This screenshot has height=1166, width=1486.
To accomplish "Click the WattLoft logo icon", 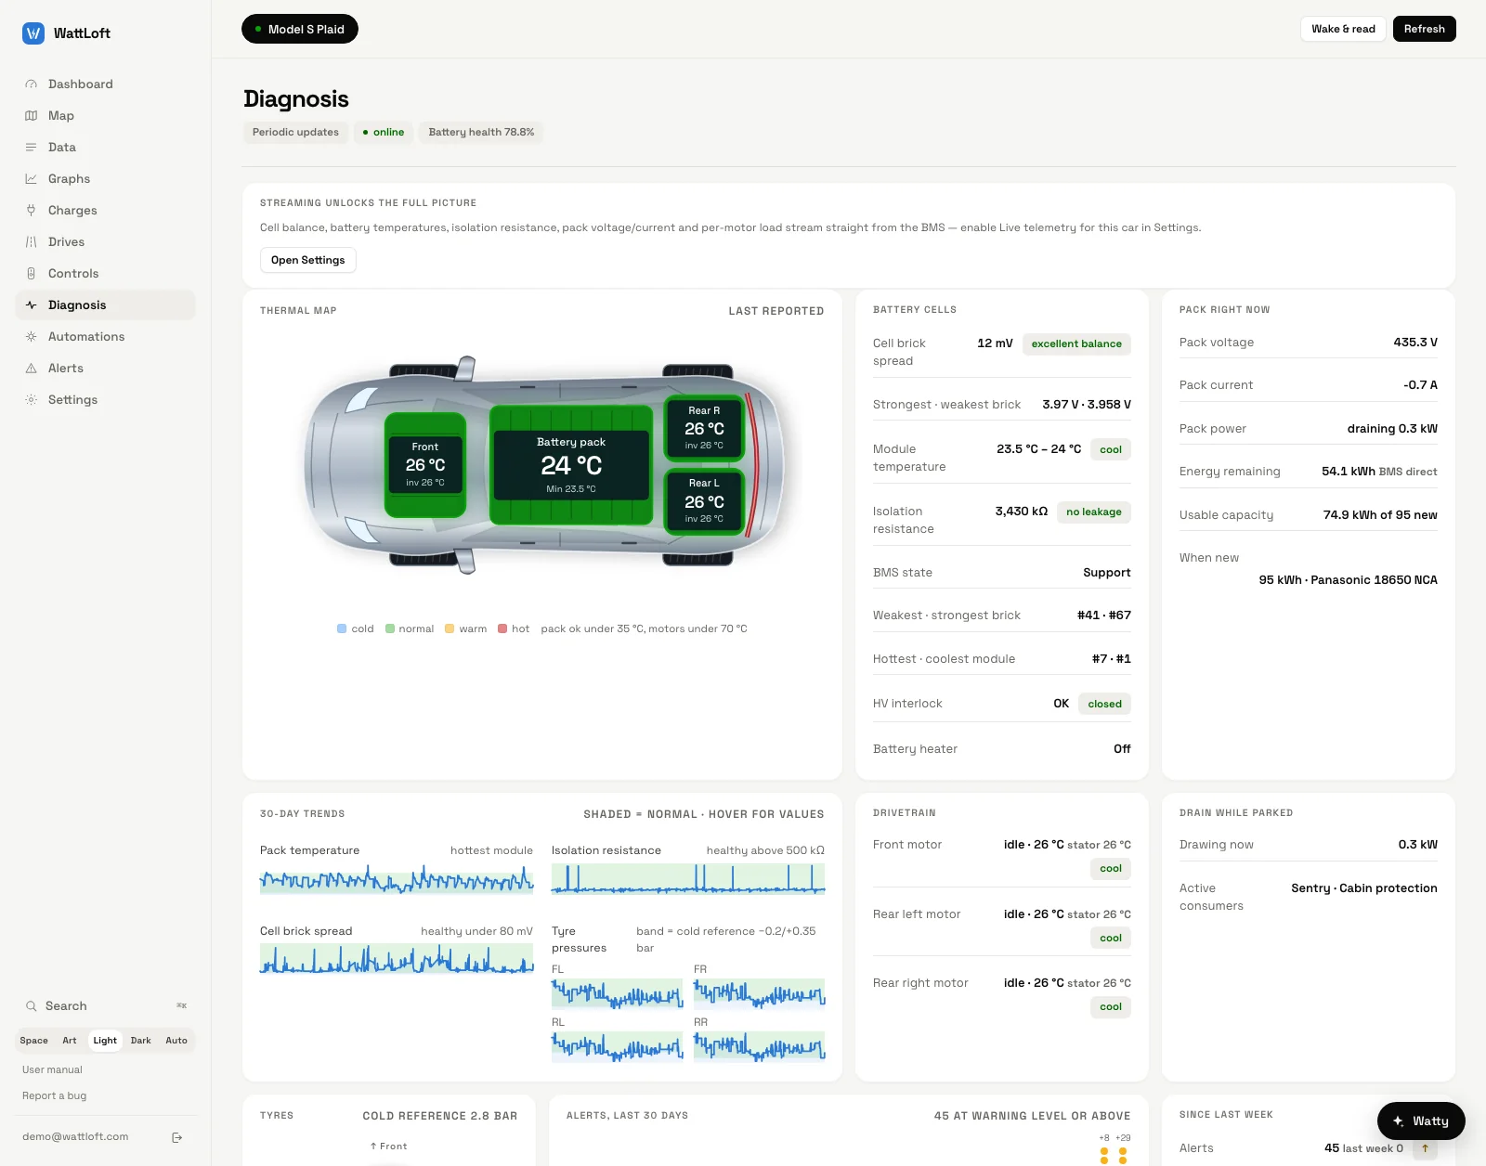I will pyautogui.click(x=33, y=33).
